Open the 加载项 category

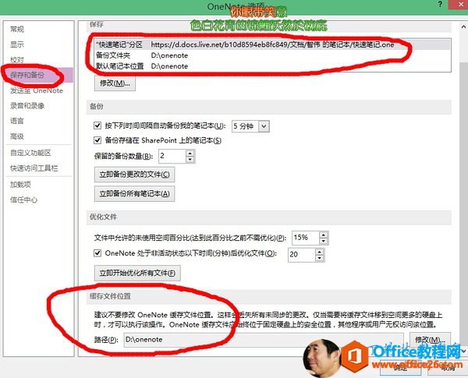click(x=20, y=185)
